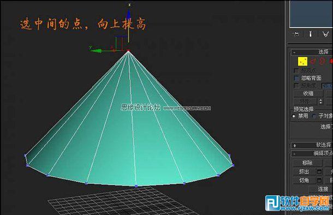
Task: Toggle the 忽略背面 checkbox
Action: (x=296, y=78)
